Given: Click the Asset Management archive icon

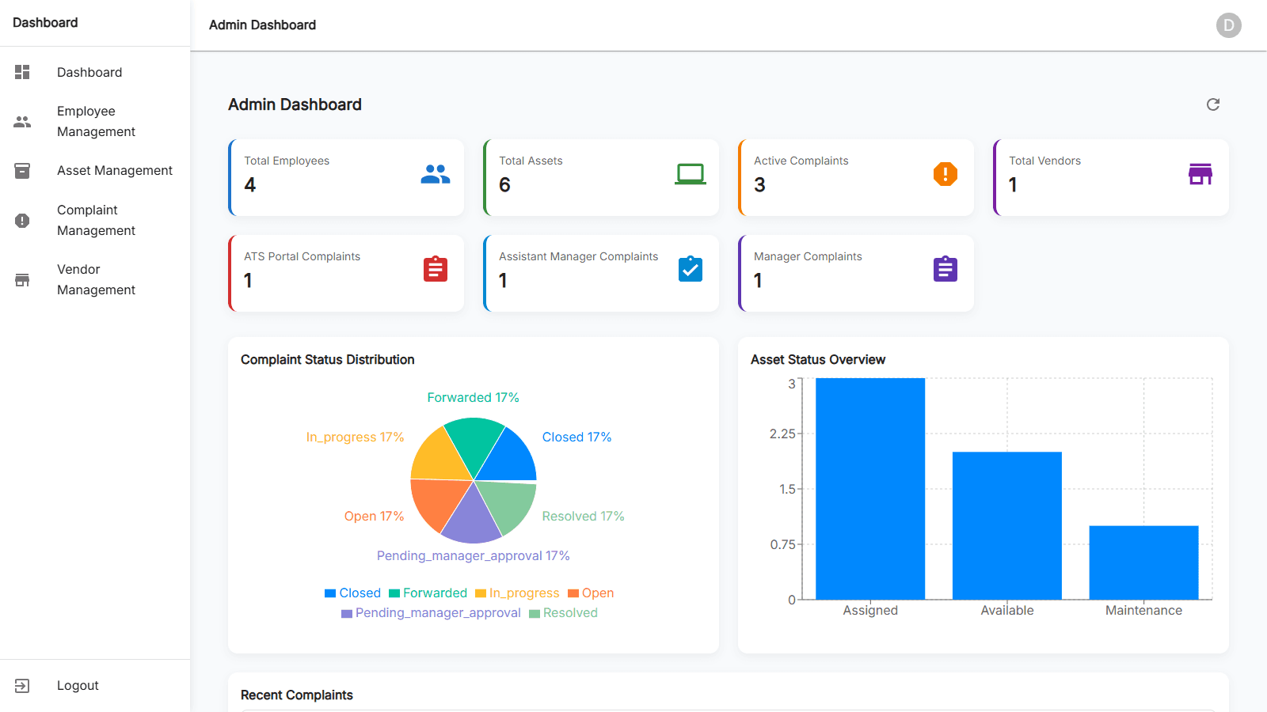Looking at the screenshot, I should pyautogui.click(x=22, y=171).
